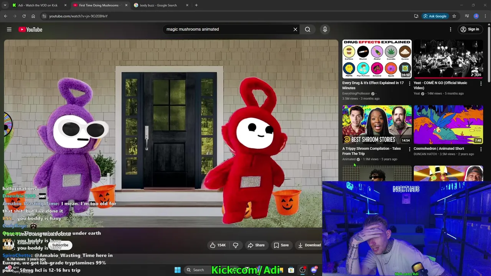Run search with the magnifier button
Image resolution: width=491 pixels, height=276 pixels.
(308, 29)
